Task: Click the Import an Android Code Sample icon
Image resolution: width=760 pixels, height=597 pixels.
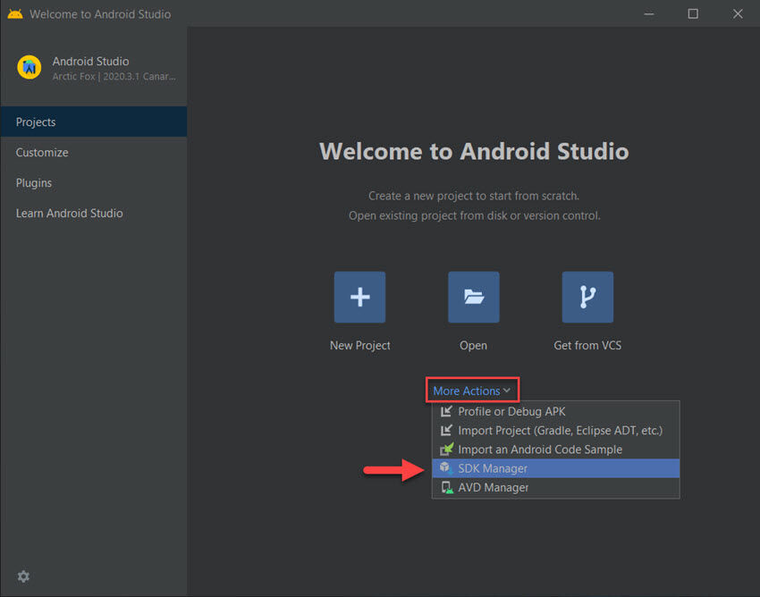Action: pos(445,449)
